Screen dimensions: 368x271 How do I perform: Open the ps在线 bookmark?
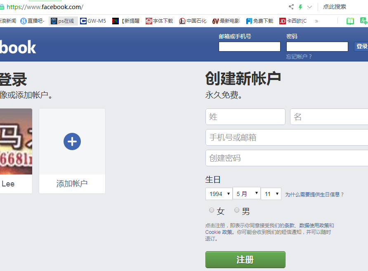[63, 21]
